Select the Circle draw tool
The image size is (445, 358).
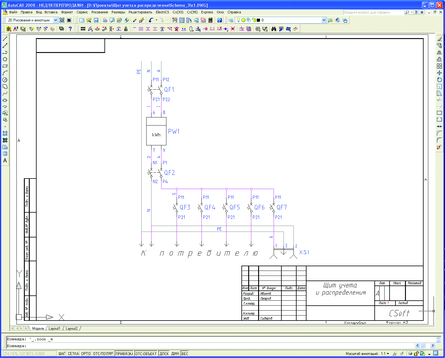point(5,80)
